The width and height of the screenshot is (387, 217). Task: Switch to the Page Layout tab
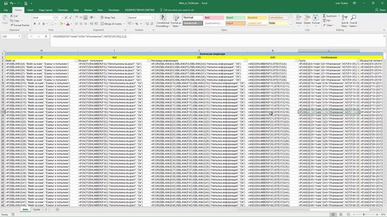(46, 10)
